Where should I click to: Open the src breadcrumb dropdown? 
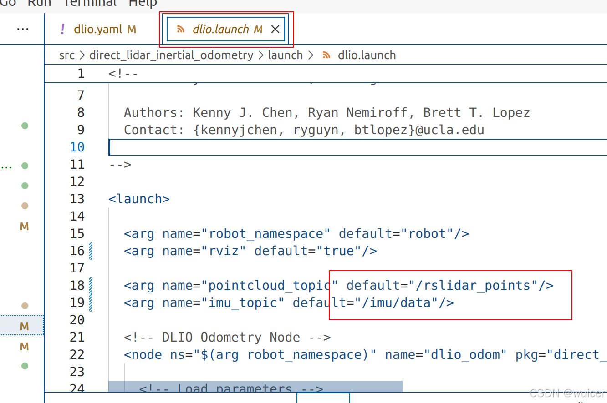(x=66, y=55)
